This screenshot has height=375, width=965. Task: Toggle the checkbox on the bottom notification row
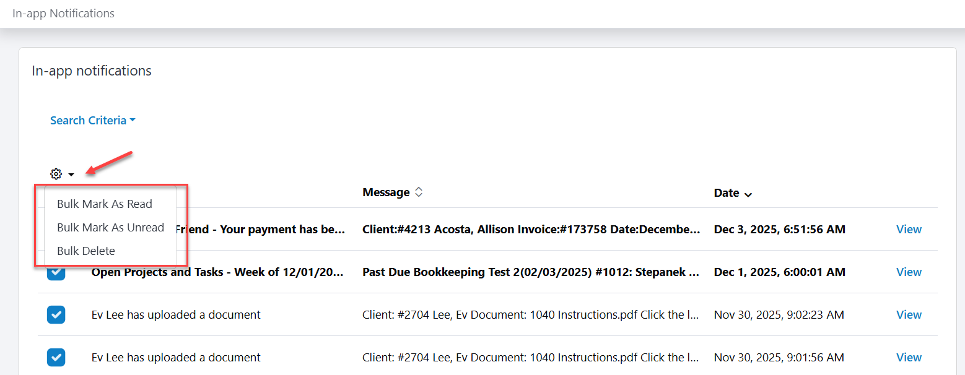pyautogui.click(x=56, y=357)
